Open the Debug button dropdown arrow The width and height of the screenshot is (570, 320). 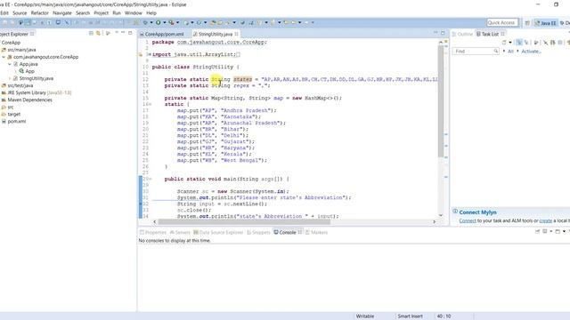point(151,22)
